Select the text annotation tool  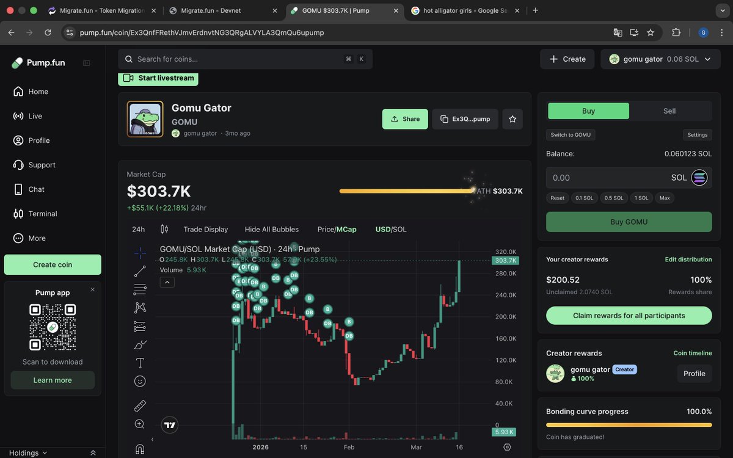click(x=140, y=363)
